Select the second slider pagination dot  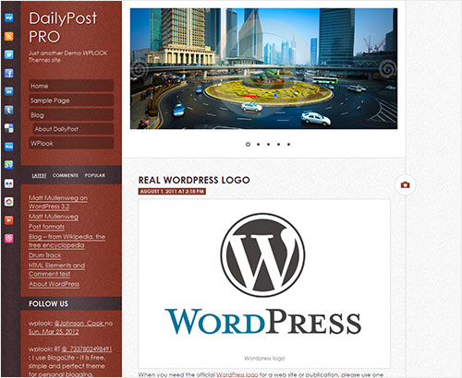point(258,144)
